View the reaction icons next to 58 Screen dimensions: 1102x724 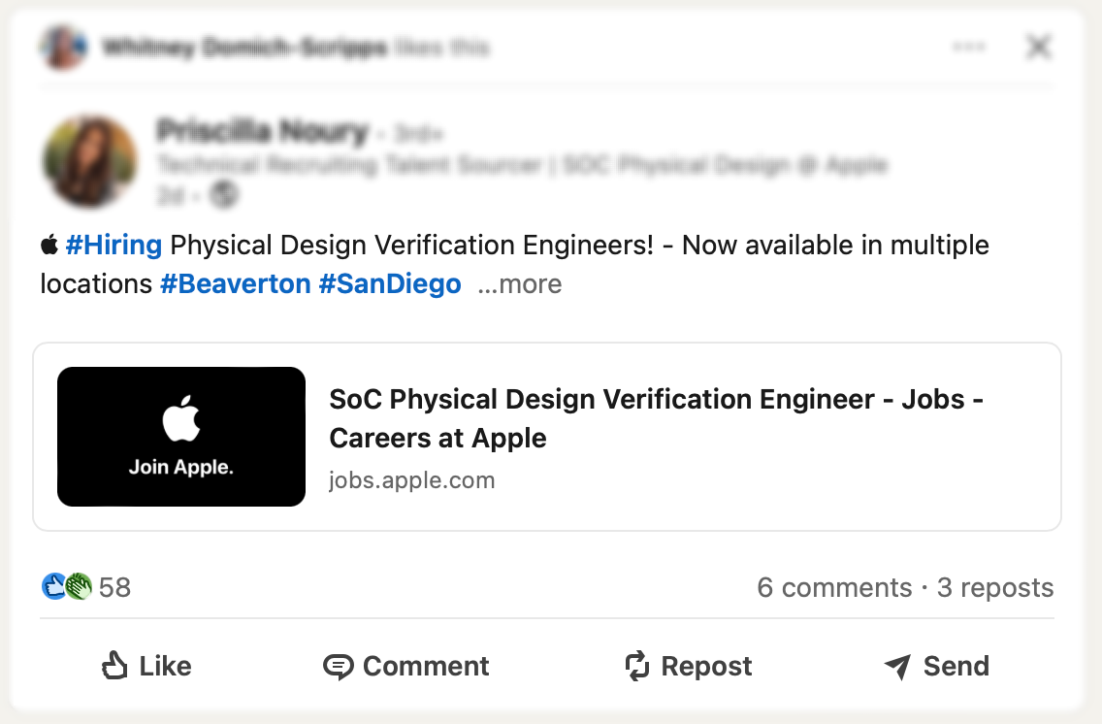(x=66, y=586)
